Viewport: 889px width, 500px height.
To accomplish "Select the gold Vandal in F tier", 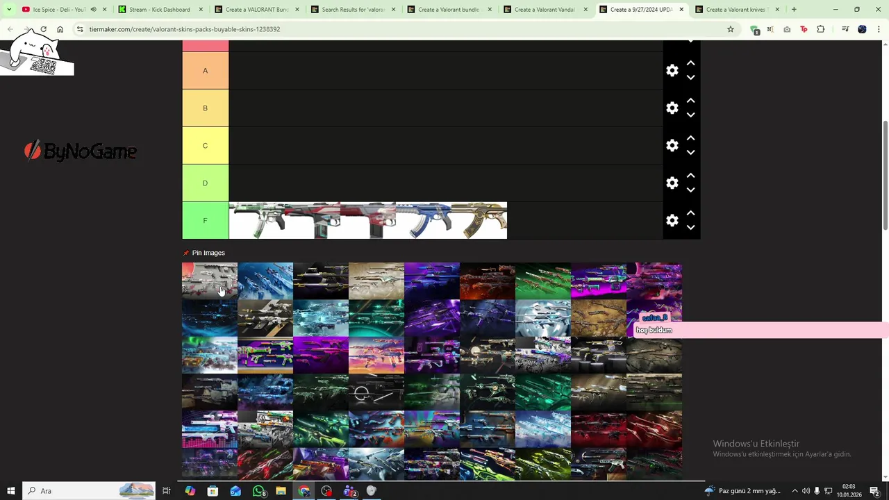I will click(479, 221).
